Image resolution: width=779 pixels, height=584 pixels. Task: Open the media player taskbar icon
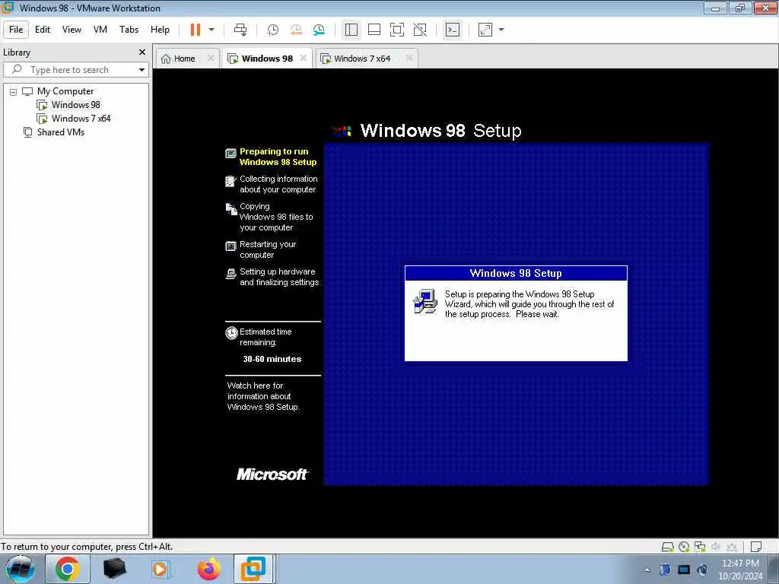(x=161, y=569)
